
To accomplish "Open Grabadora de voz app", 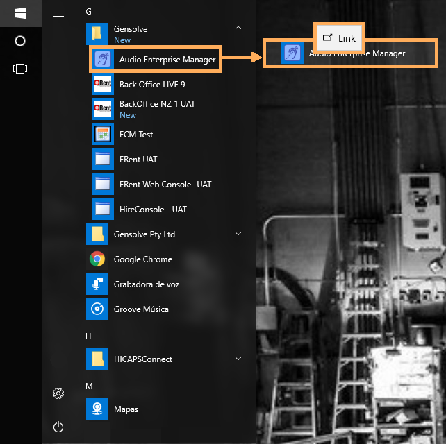I will tap(146, 284).
